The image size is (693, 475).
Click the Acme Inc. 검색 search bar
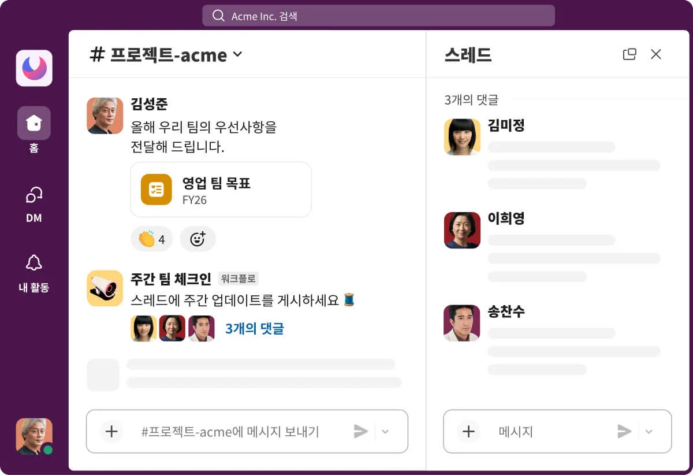[x=378, y=16]
